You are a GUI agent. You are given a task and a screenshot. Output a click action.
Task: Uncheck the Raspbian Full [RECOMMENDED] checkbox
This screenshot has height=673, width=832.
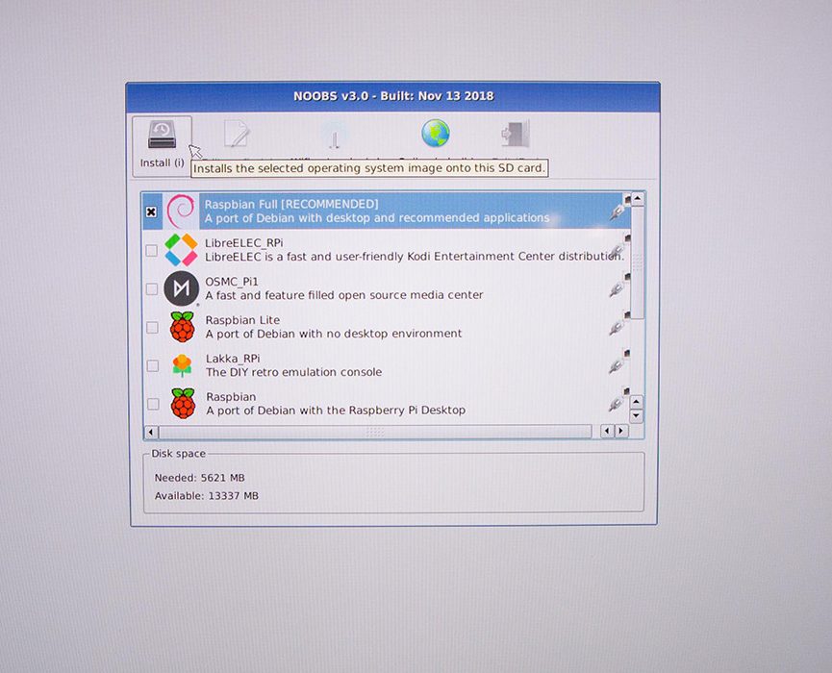pyautogui.click(x=151, y=212)
